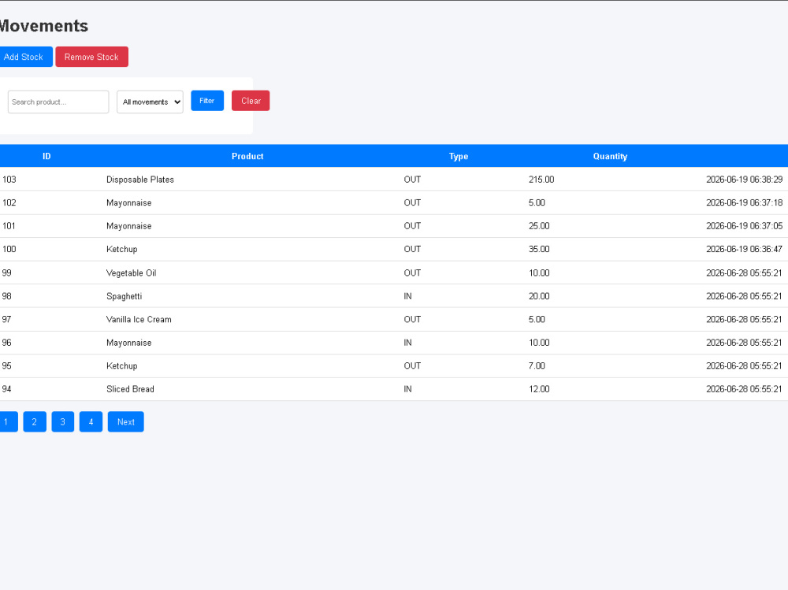Viewport: 788px width, 590px height.
Task: Click the Product column header
Action: 247,156
